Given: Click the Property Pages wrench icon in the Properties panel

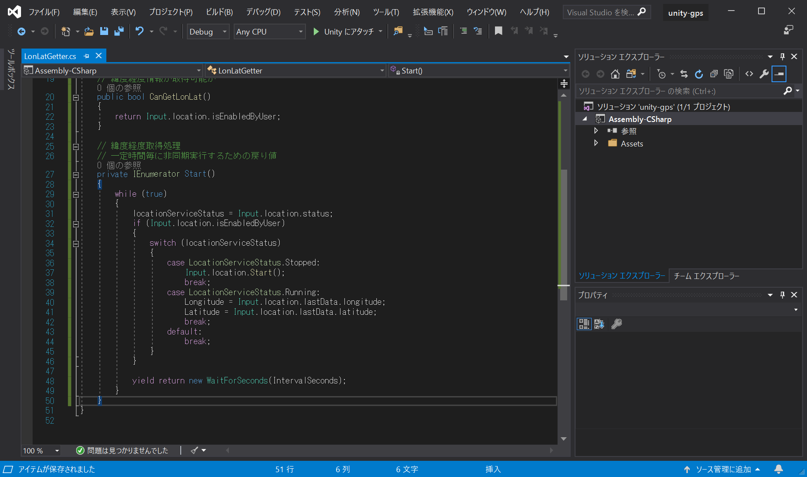Looking at the screenshot, I should [617, 324].
